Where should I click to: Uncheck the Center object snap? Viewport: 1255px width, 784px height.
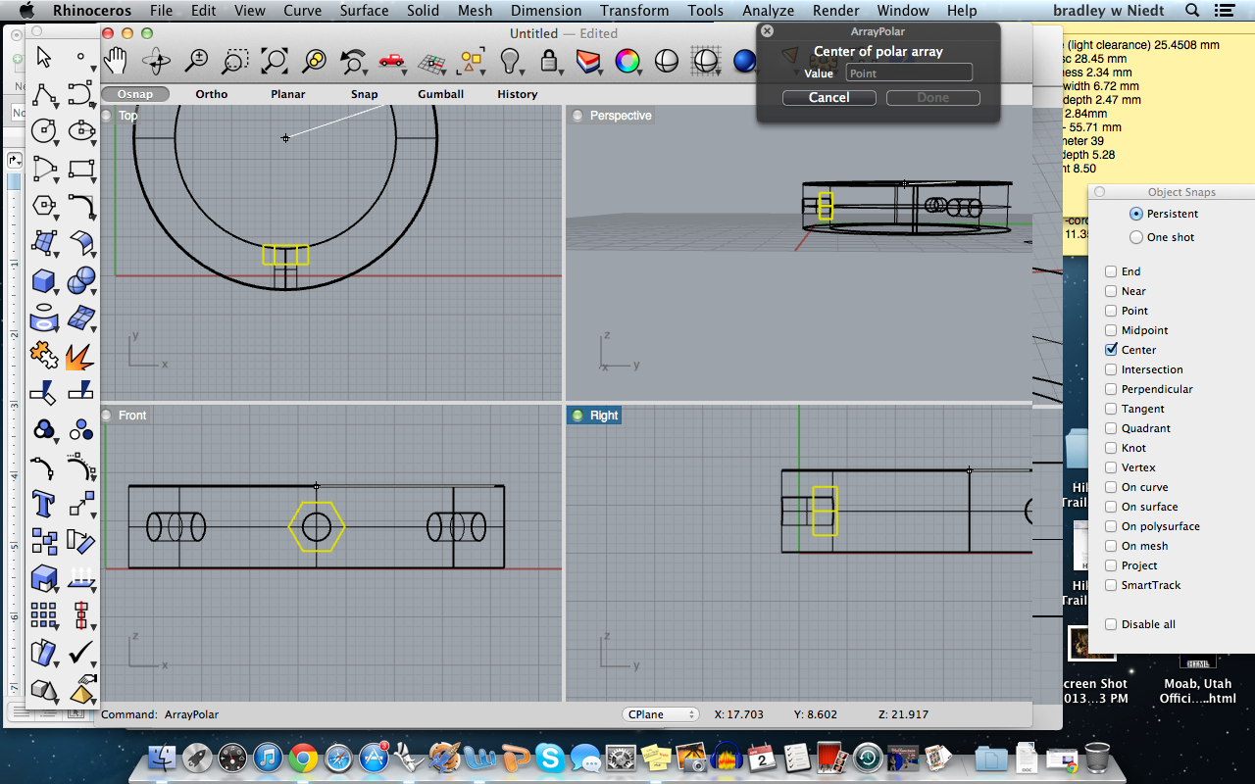(x=1111, y=350)
